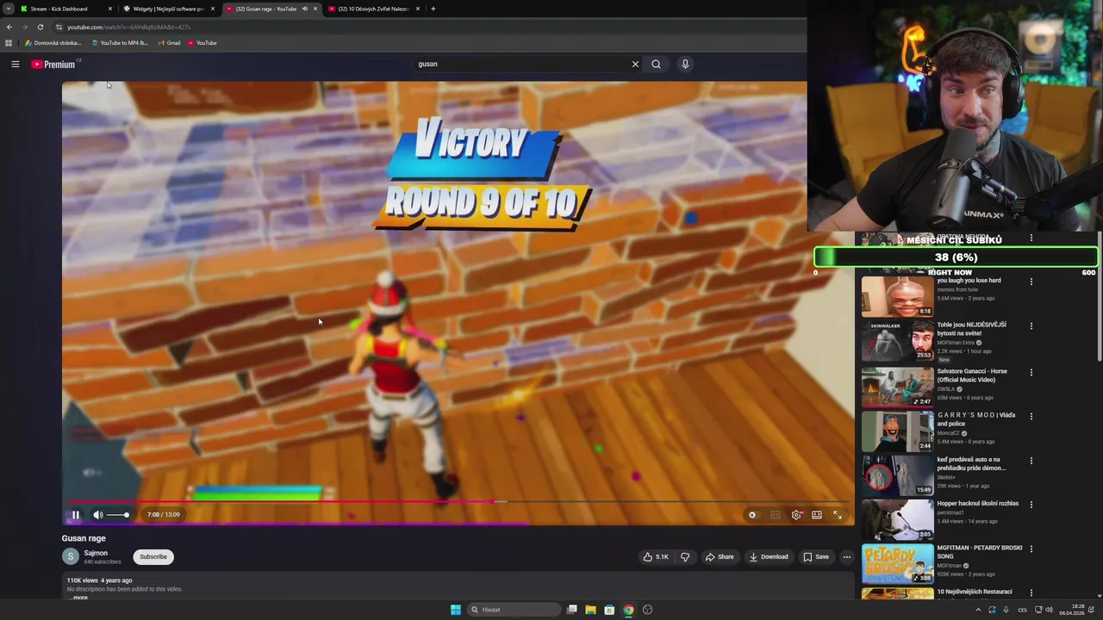Switch to the '10 Děsivých Zvířat' tab
1103x620 pixels.
click(373, 9)
